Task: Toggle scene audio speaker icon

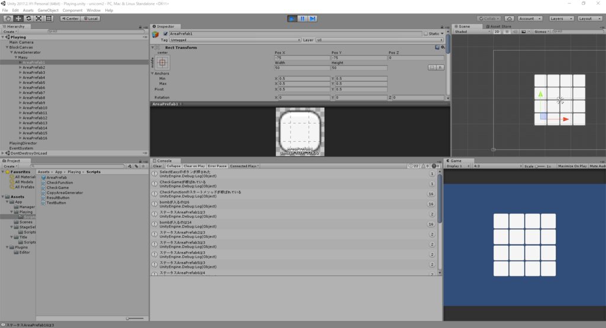Action: [x=515, y=32]
